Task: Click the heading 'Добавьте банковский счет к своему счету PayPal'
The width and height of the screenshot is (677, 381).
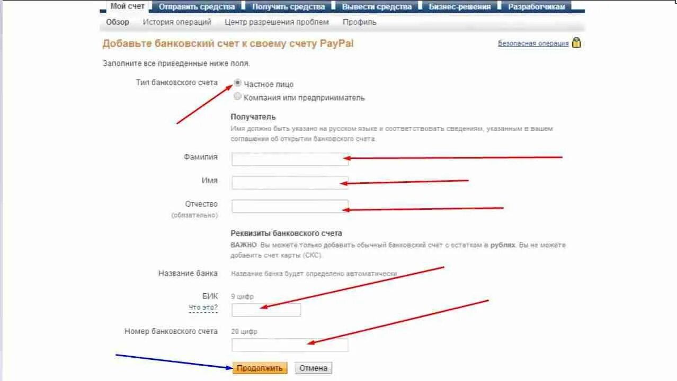Action: [228, 44]
